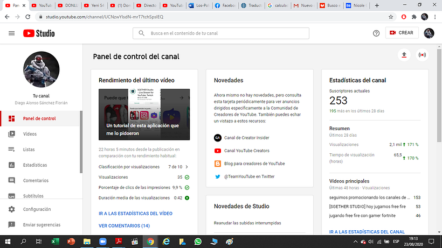Open the Chrome three-dot menu

click(x=435, y=17)
